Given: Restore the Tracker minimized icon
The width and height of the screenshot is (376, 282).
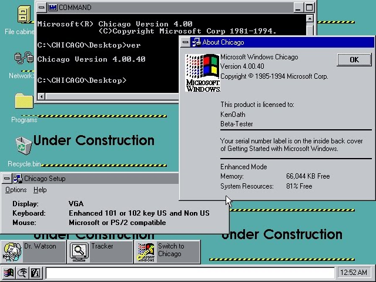Looking at the screenshot, I should (100, 252).
